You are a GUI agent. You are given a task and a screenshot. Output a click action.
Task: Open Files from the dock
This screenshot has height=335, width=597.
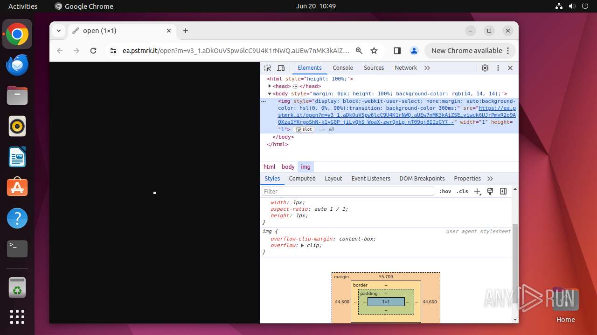click(17, 95)
